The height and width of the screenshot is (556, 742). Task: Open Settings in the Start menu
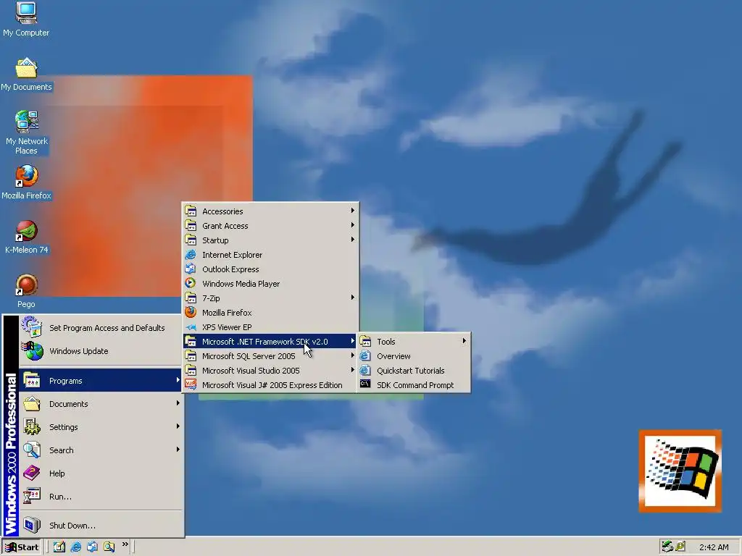pyautogui.click(x=101, y=426)
